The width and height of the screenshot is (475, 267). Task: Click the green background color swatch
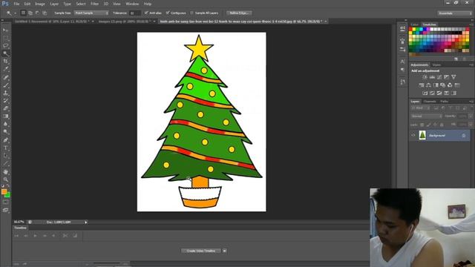pos(8,195)
